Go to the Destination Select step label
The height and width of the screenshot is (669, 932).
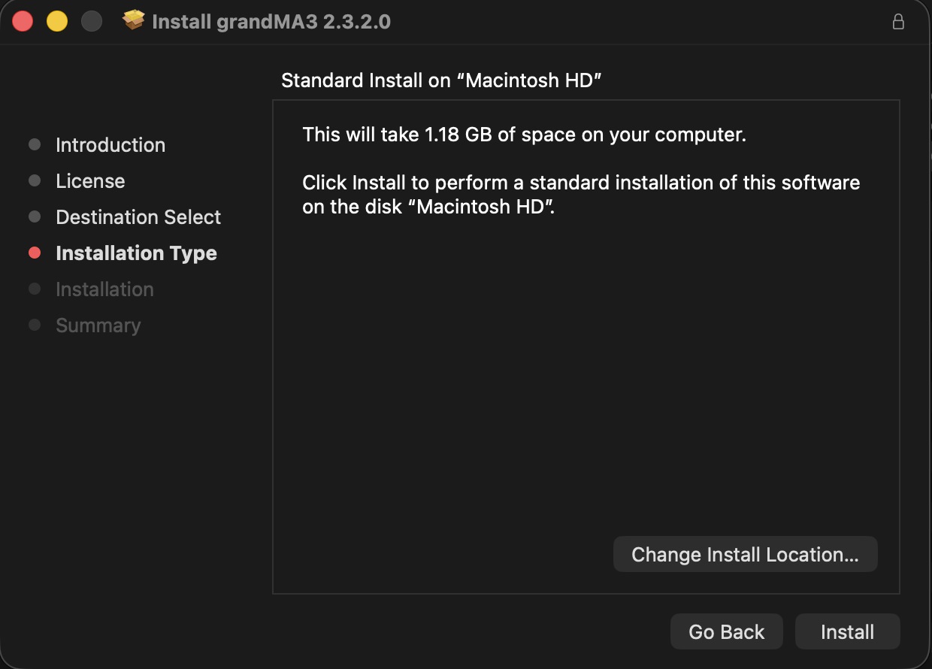tap(138, 217)
